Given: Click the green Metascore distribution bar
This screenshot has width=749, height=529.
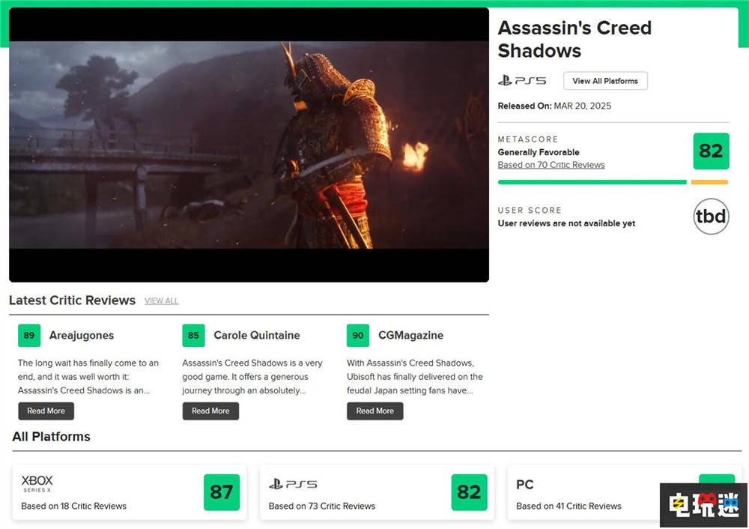Looking at the screenshot, I should 592,182.
